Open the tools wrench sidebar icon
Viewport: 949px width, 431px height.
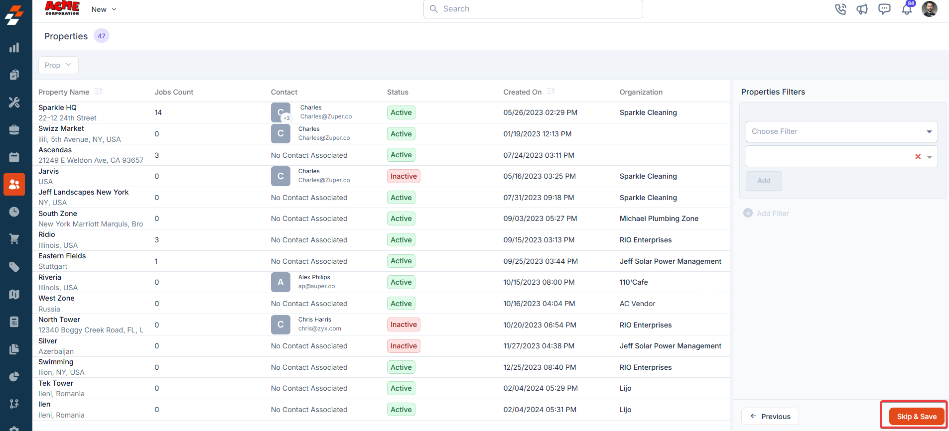[14, 102]
